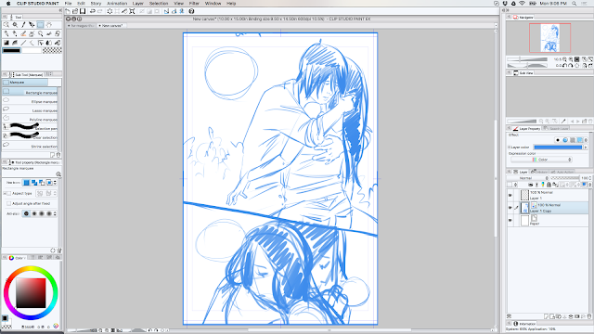
Task: Open the File menu
Action: pos(68,4)
